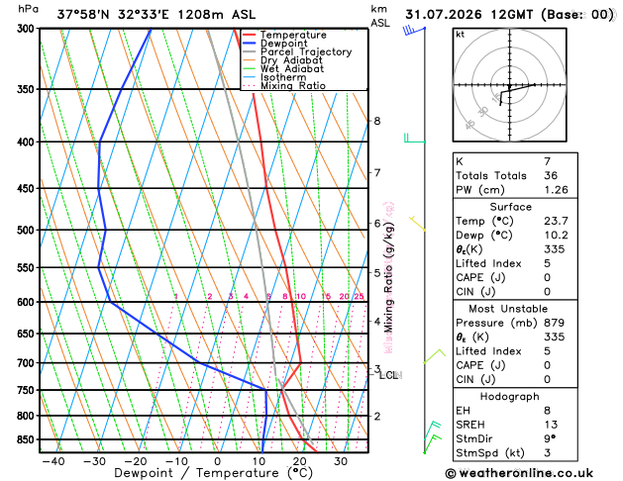Click the mixing ratio value 10 label
The image size is (623, 481).
pyautogui.click(x=301, y=297)
